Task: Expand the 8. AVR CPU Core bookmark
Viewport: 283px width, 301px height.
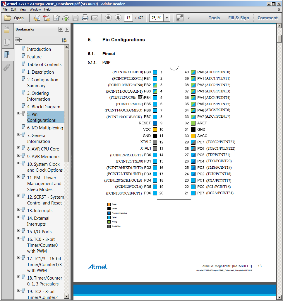Action: point(18,148)
